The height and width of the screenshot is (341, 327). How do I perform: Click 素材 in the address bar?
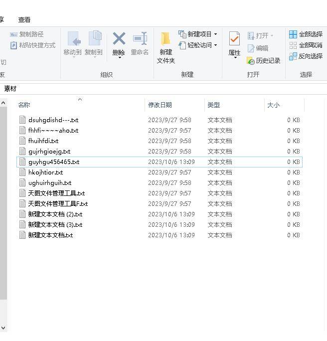(x=10, y=89)
